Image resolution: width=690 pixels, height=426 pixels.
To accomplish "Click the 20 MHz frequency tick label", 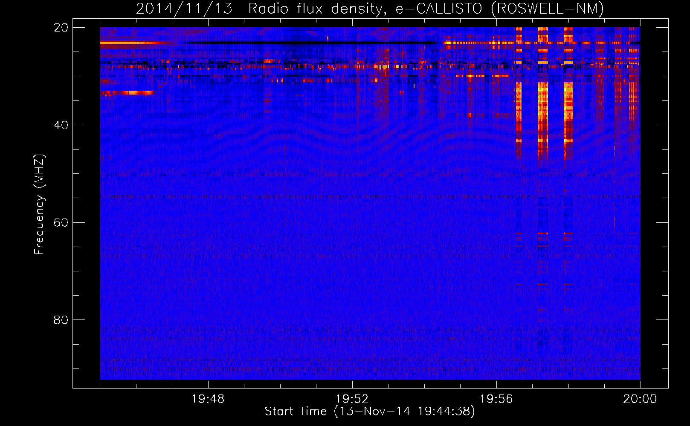I will pos(61,28).
